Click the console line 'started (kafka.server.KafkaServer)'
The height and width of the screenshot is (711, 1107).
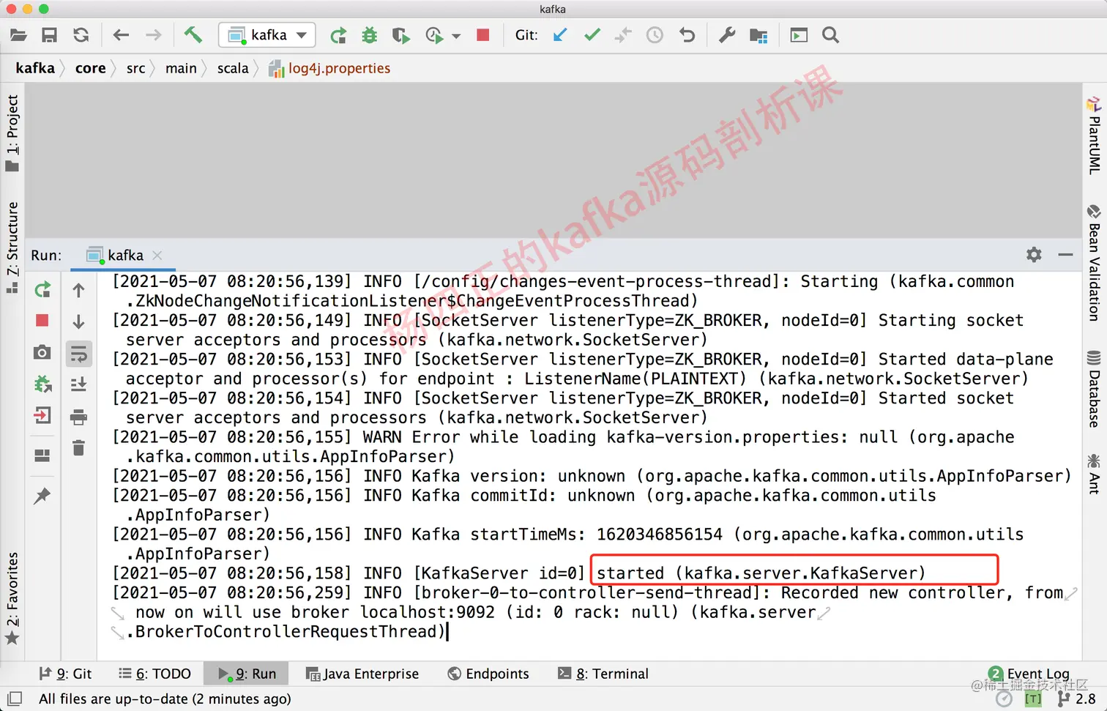click(761, 573)
